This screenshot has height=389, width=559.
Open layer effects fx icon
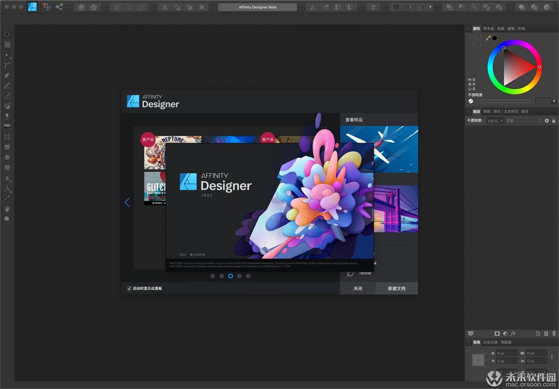[x=513, y=333]
